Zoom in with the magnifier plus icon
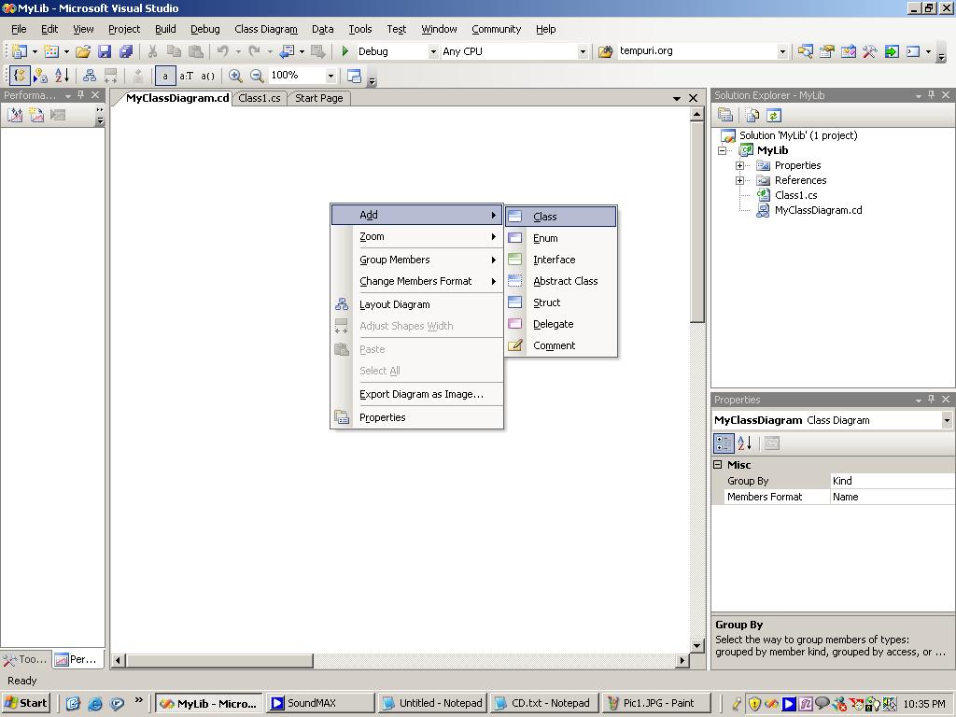This screenshot has width=956, height=717. pos(234,75)
